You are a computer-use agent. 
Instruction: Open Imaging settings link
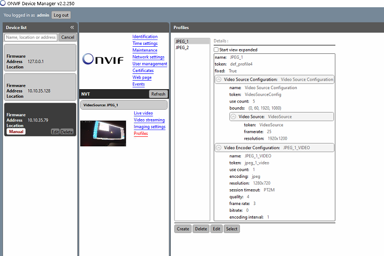coord(150,127)
